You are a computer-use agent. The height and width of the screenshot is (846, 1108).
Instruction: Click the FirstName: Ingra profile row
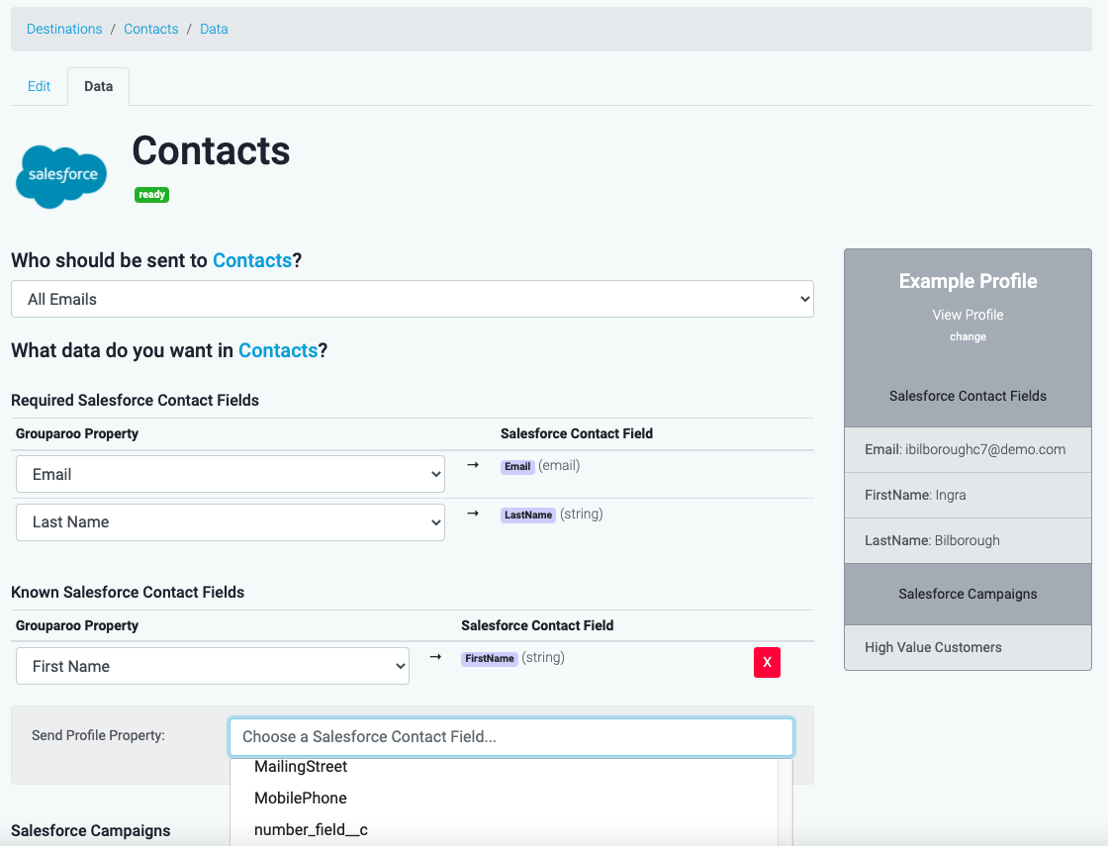(968, 495)
